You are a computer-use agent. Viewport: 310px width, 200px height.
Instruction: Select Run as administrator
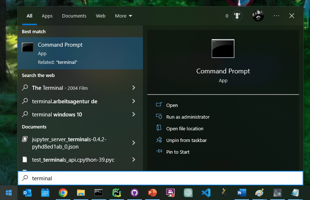188,117
